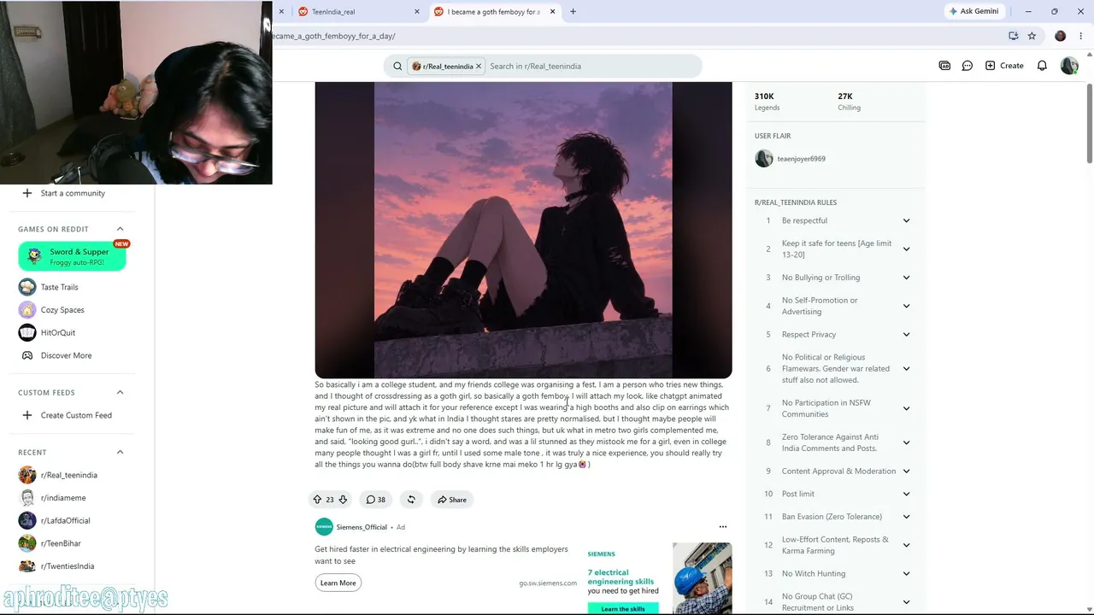Image resolution: width=1094 pixels, height=615 pixels.
Task: Open a new browser tab
Action: (573, 12)
